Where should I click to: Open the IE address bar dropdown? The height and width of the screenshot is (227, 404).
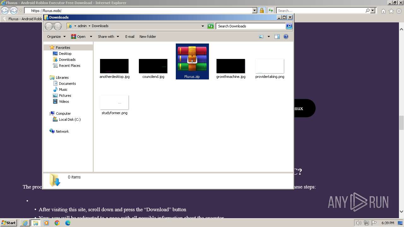click(x=255, y=10)
